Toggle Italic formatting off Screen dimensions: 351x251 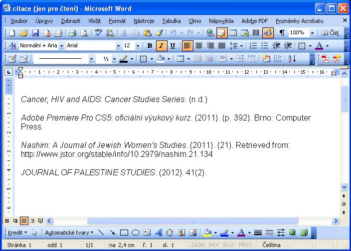[161, 46]
